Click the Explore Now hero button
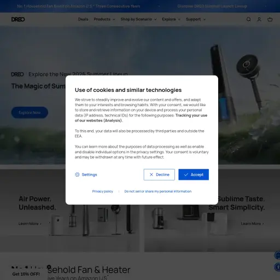 [30, 113]
